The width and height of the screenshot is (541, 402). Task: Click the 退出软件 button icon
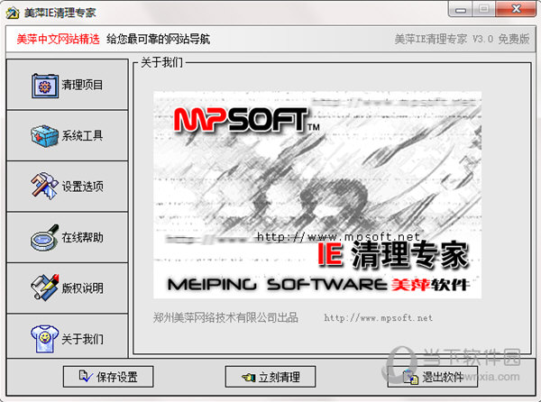point(411,377)
